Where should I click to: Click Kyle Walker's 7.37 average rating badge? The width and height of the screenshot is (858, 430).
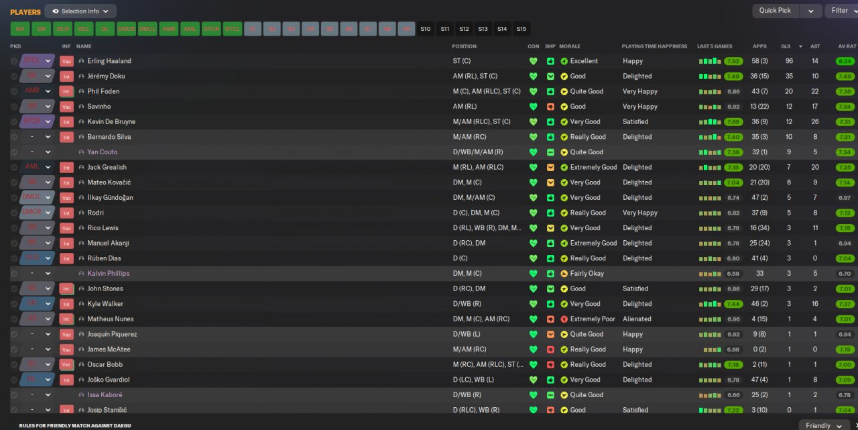[845, 304]
